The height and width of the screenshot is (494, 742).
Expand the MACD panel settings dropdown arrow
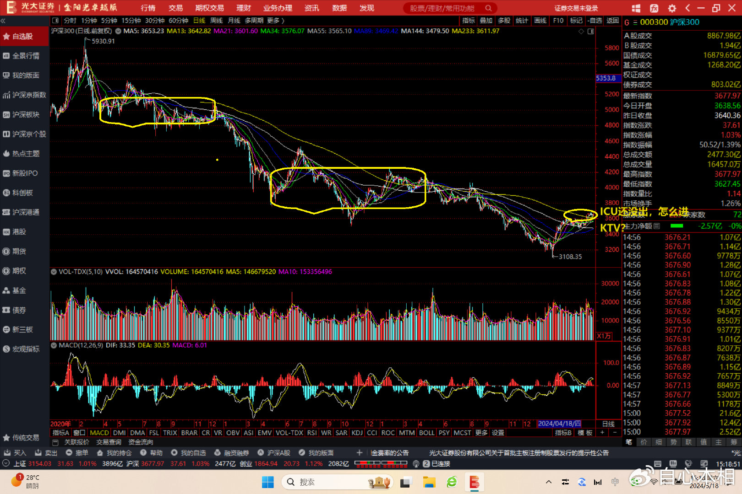point(54,345)
